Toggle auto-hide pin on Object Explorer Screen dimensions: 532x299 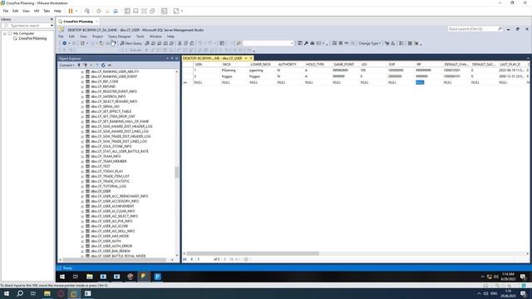[x=172, y=59]
